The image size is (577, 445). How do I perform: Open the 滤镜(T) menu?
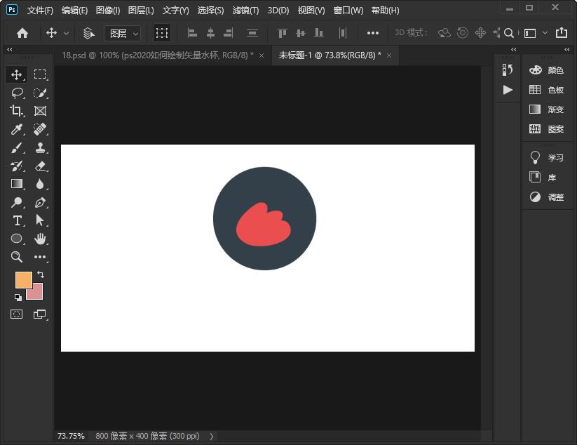245,11
